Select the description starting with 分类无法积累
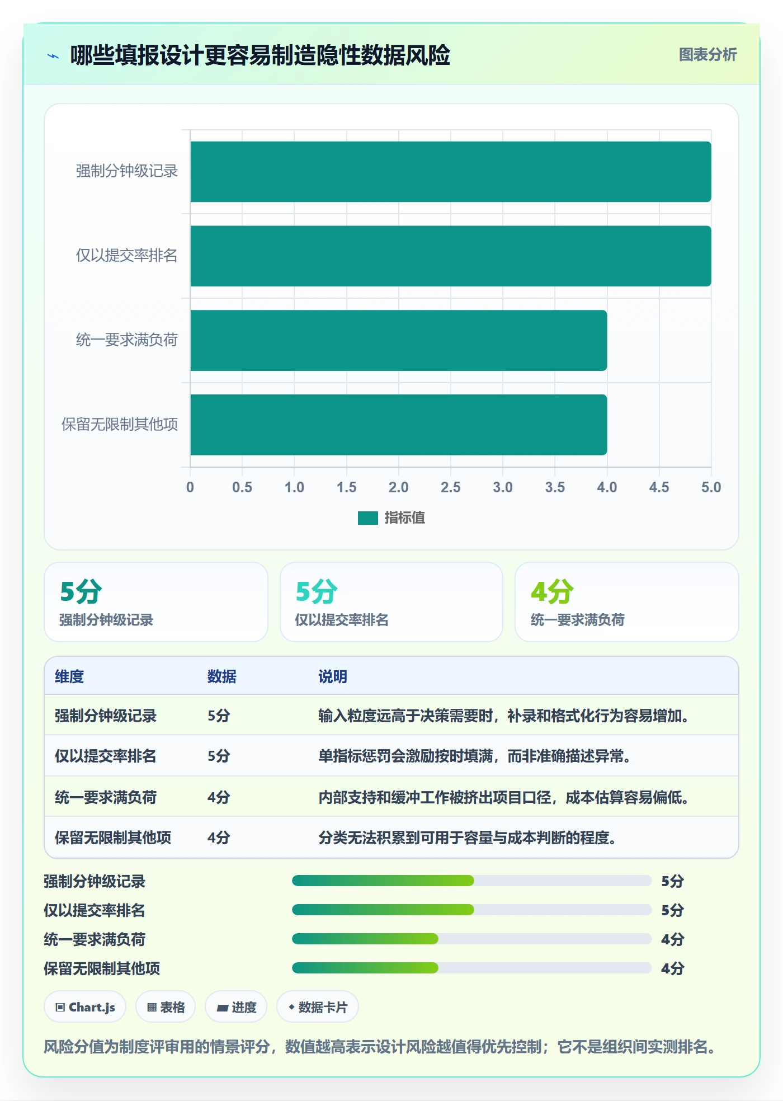Screen dimensions: 783x1101 pyautogui.click(x=468, y=837)
